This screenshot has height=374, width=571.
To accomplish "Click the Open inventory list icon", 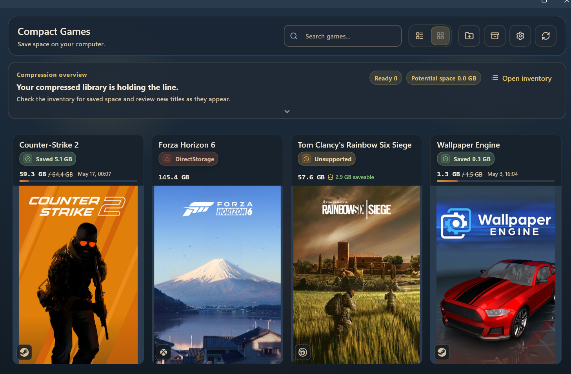I will (495, 78).
